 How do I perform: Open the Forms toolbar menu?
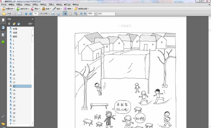[68, 9]
